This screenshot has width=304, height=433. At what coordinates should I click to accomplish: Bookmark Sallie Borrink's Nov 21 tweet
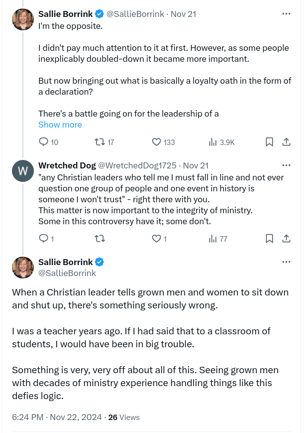[x=269, y=142]
